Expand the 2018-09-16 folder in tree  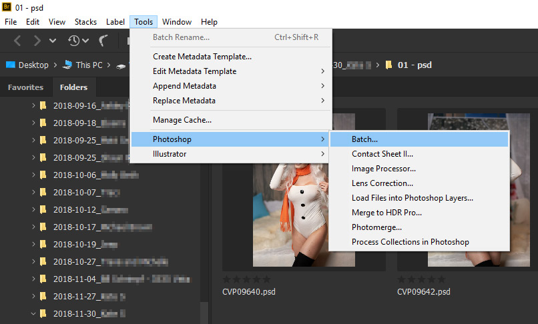point(33,105)
